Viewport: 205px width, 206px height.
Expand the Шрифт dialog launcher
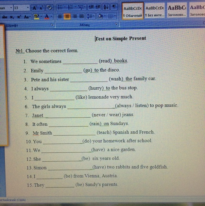(x=52, y=25)
